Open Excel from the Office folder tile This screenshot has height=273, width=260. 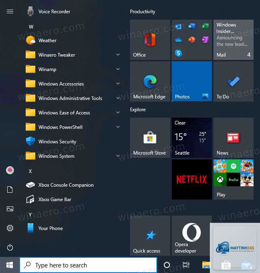205,26
